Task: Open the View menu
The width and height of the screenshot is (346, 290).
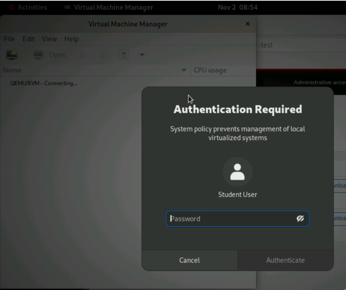Action: pyautogui.click(x=49, y=39)
